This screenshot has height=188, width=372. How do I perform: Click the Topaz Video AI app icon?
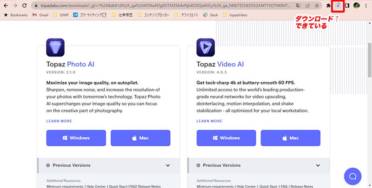[206, 47]
